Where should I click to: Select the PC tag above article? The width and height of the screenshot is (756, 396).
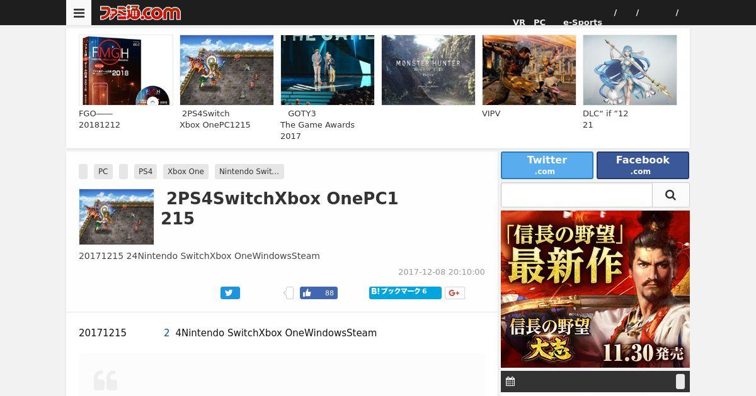pyautogui.click(x=103, y=172)
